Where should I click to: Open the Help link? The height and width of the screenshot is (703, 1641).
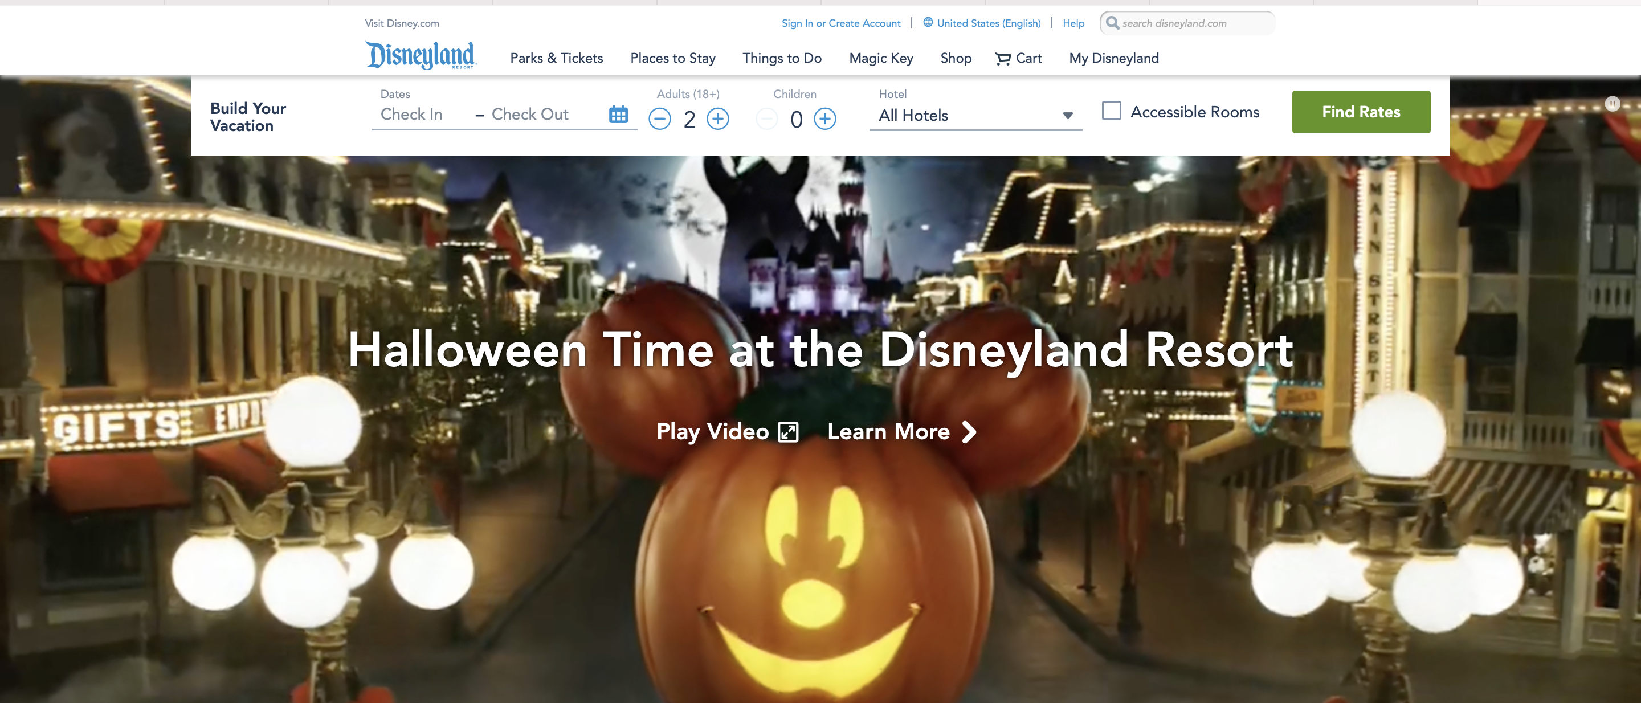(x=1073, y=23)
